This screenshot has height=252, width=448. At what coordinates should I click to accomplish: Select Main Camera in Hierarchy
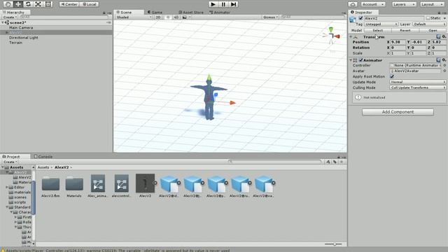[x=21, y=28]
